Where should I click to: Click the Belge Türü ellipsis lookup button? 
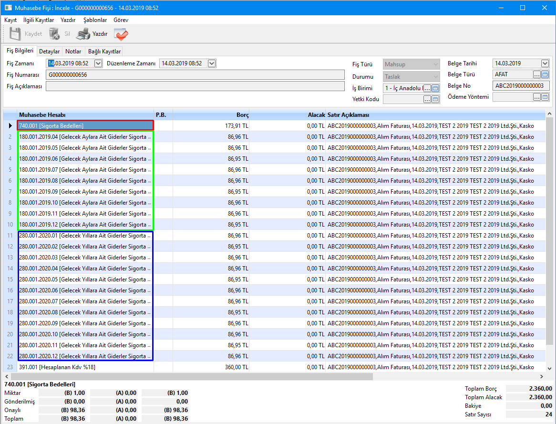coord(537,74)
